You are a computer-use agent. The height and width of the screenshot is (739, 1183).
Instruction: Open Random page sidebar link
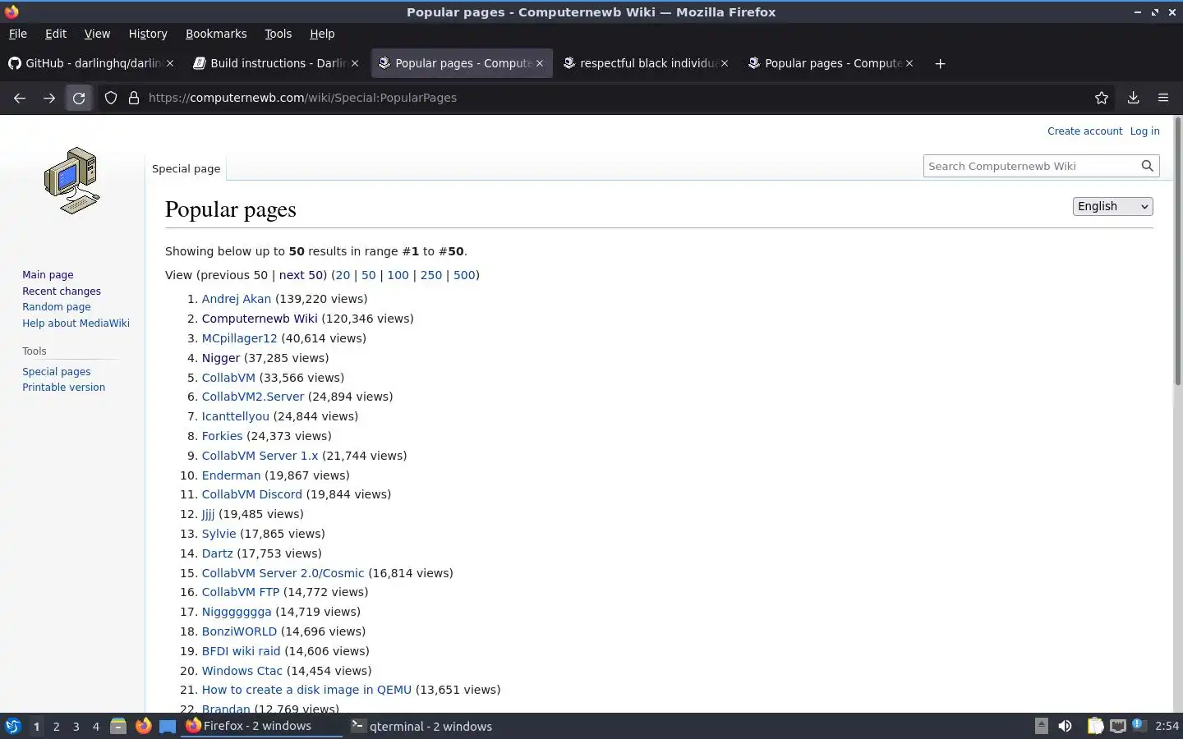click(x=57, y=307)
